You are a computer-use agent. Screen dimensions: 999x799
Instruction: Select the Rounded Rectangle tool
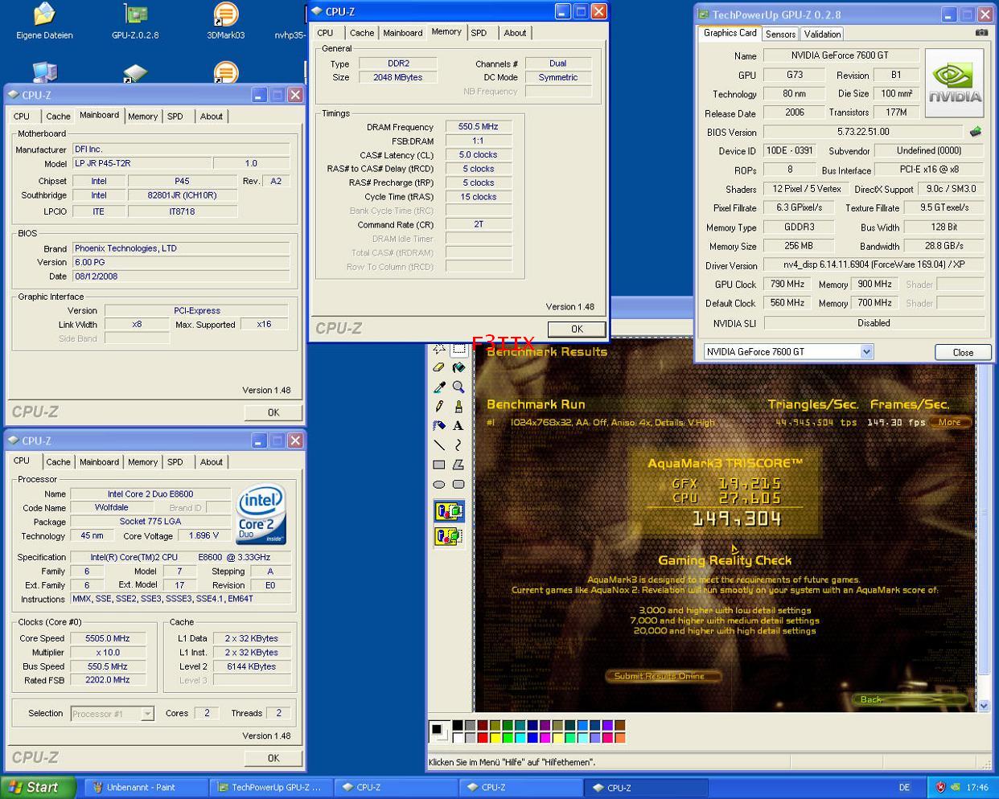click(458, 484)
